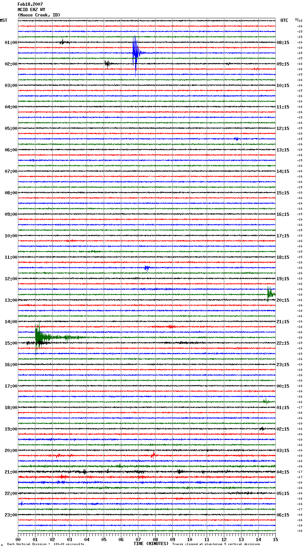This screenshot has height=549, width=304.
Task: Click the 'MST' column label
Action: (4, 20)
